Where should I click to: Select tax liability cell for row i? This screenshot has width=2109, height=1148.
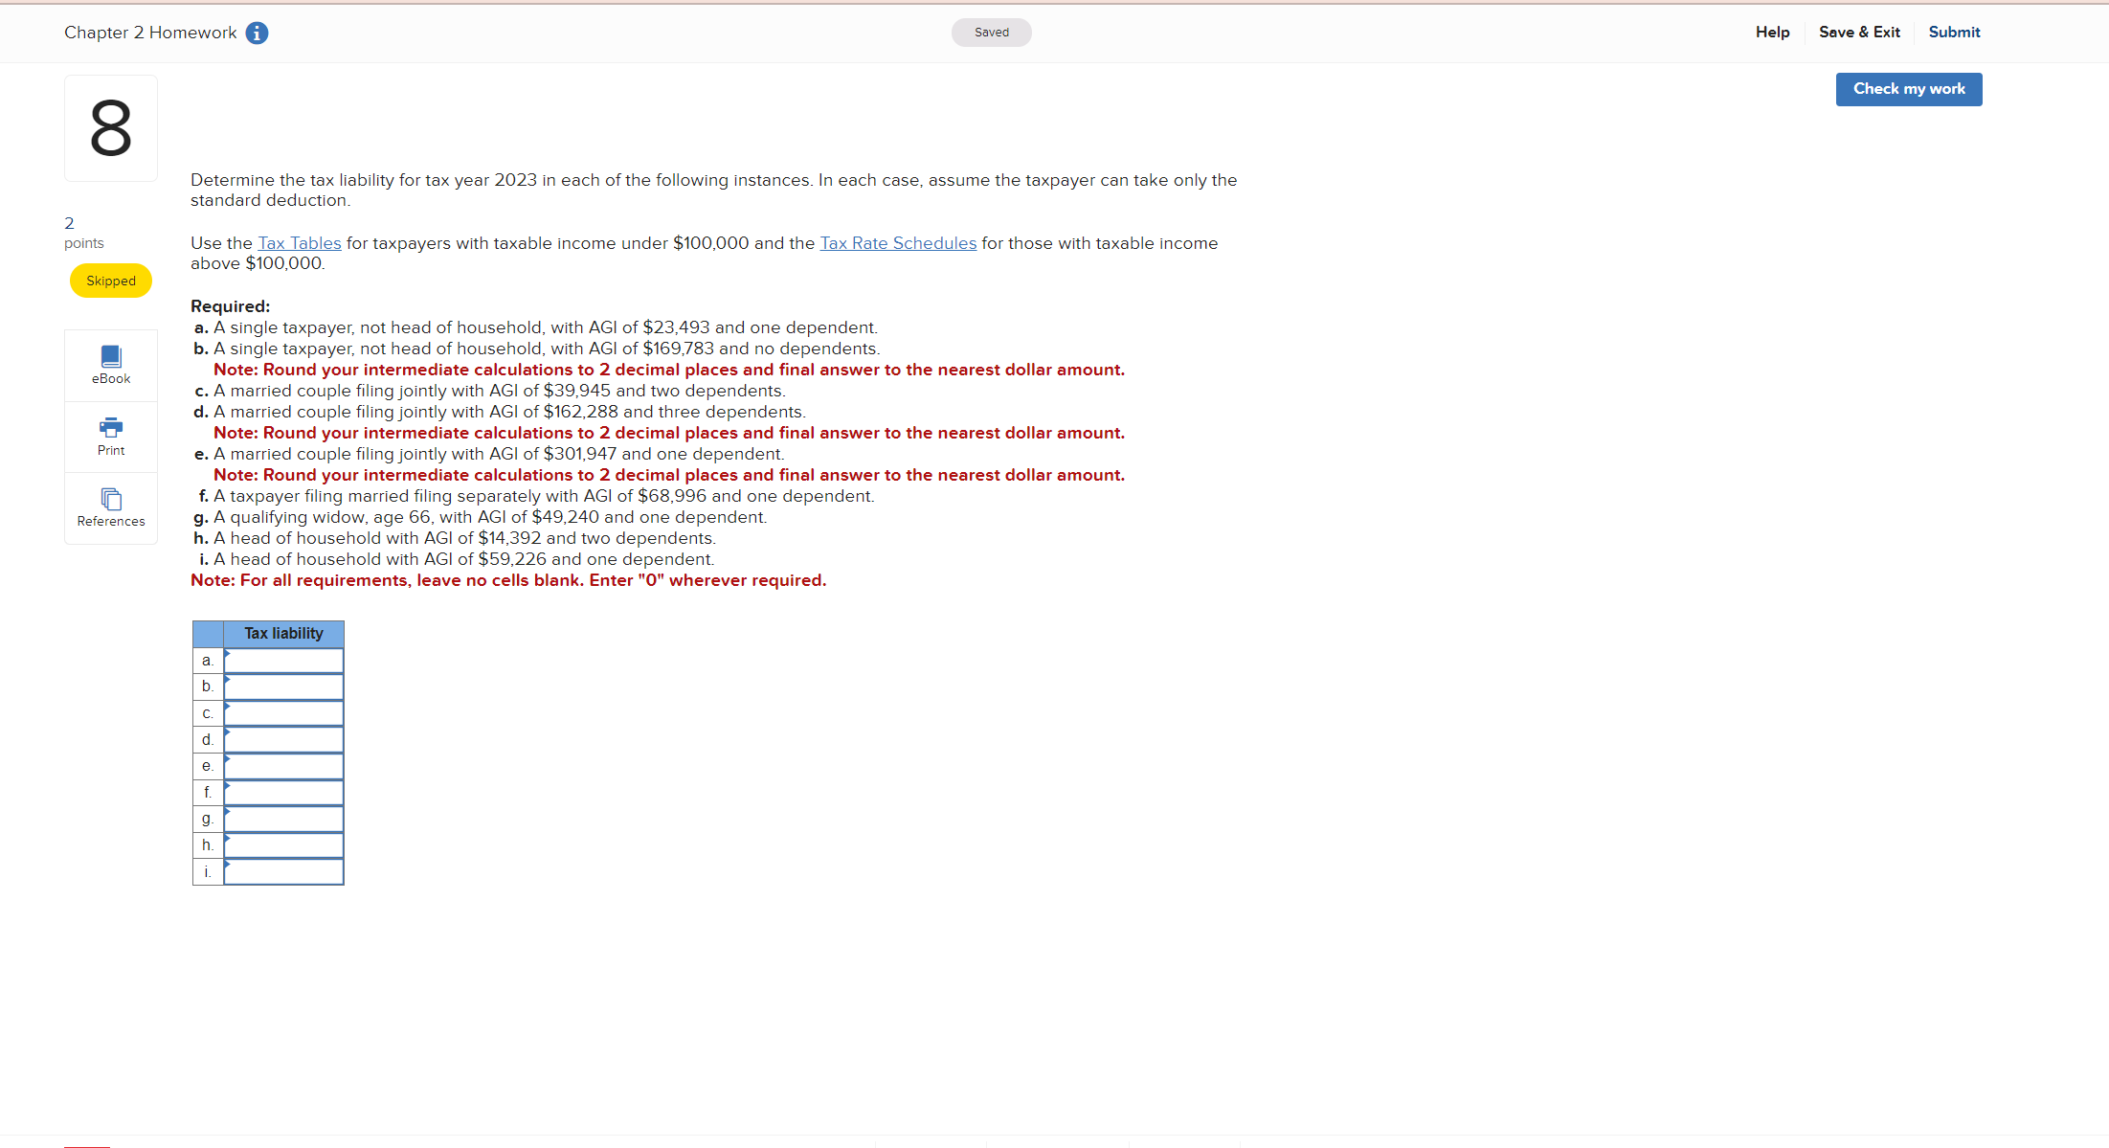(x=283, y=871)
